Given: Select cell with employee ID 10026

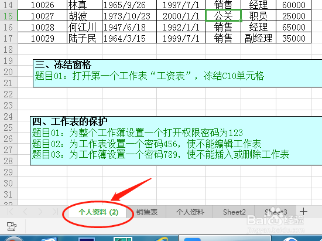Looking at the screenshot, I should [x=43, y=5].
